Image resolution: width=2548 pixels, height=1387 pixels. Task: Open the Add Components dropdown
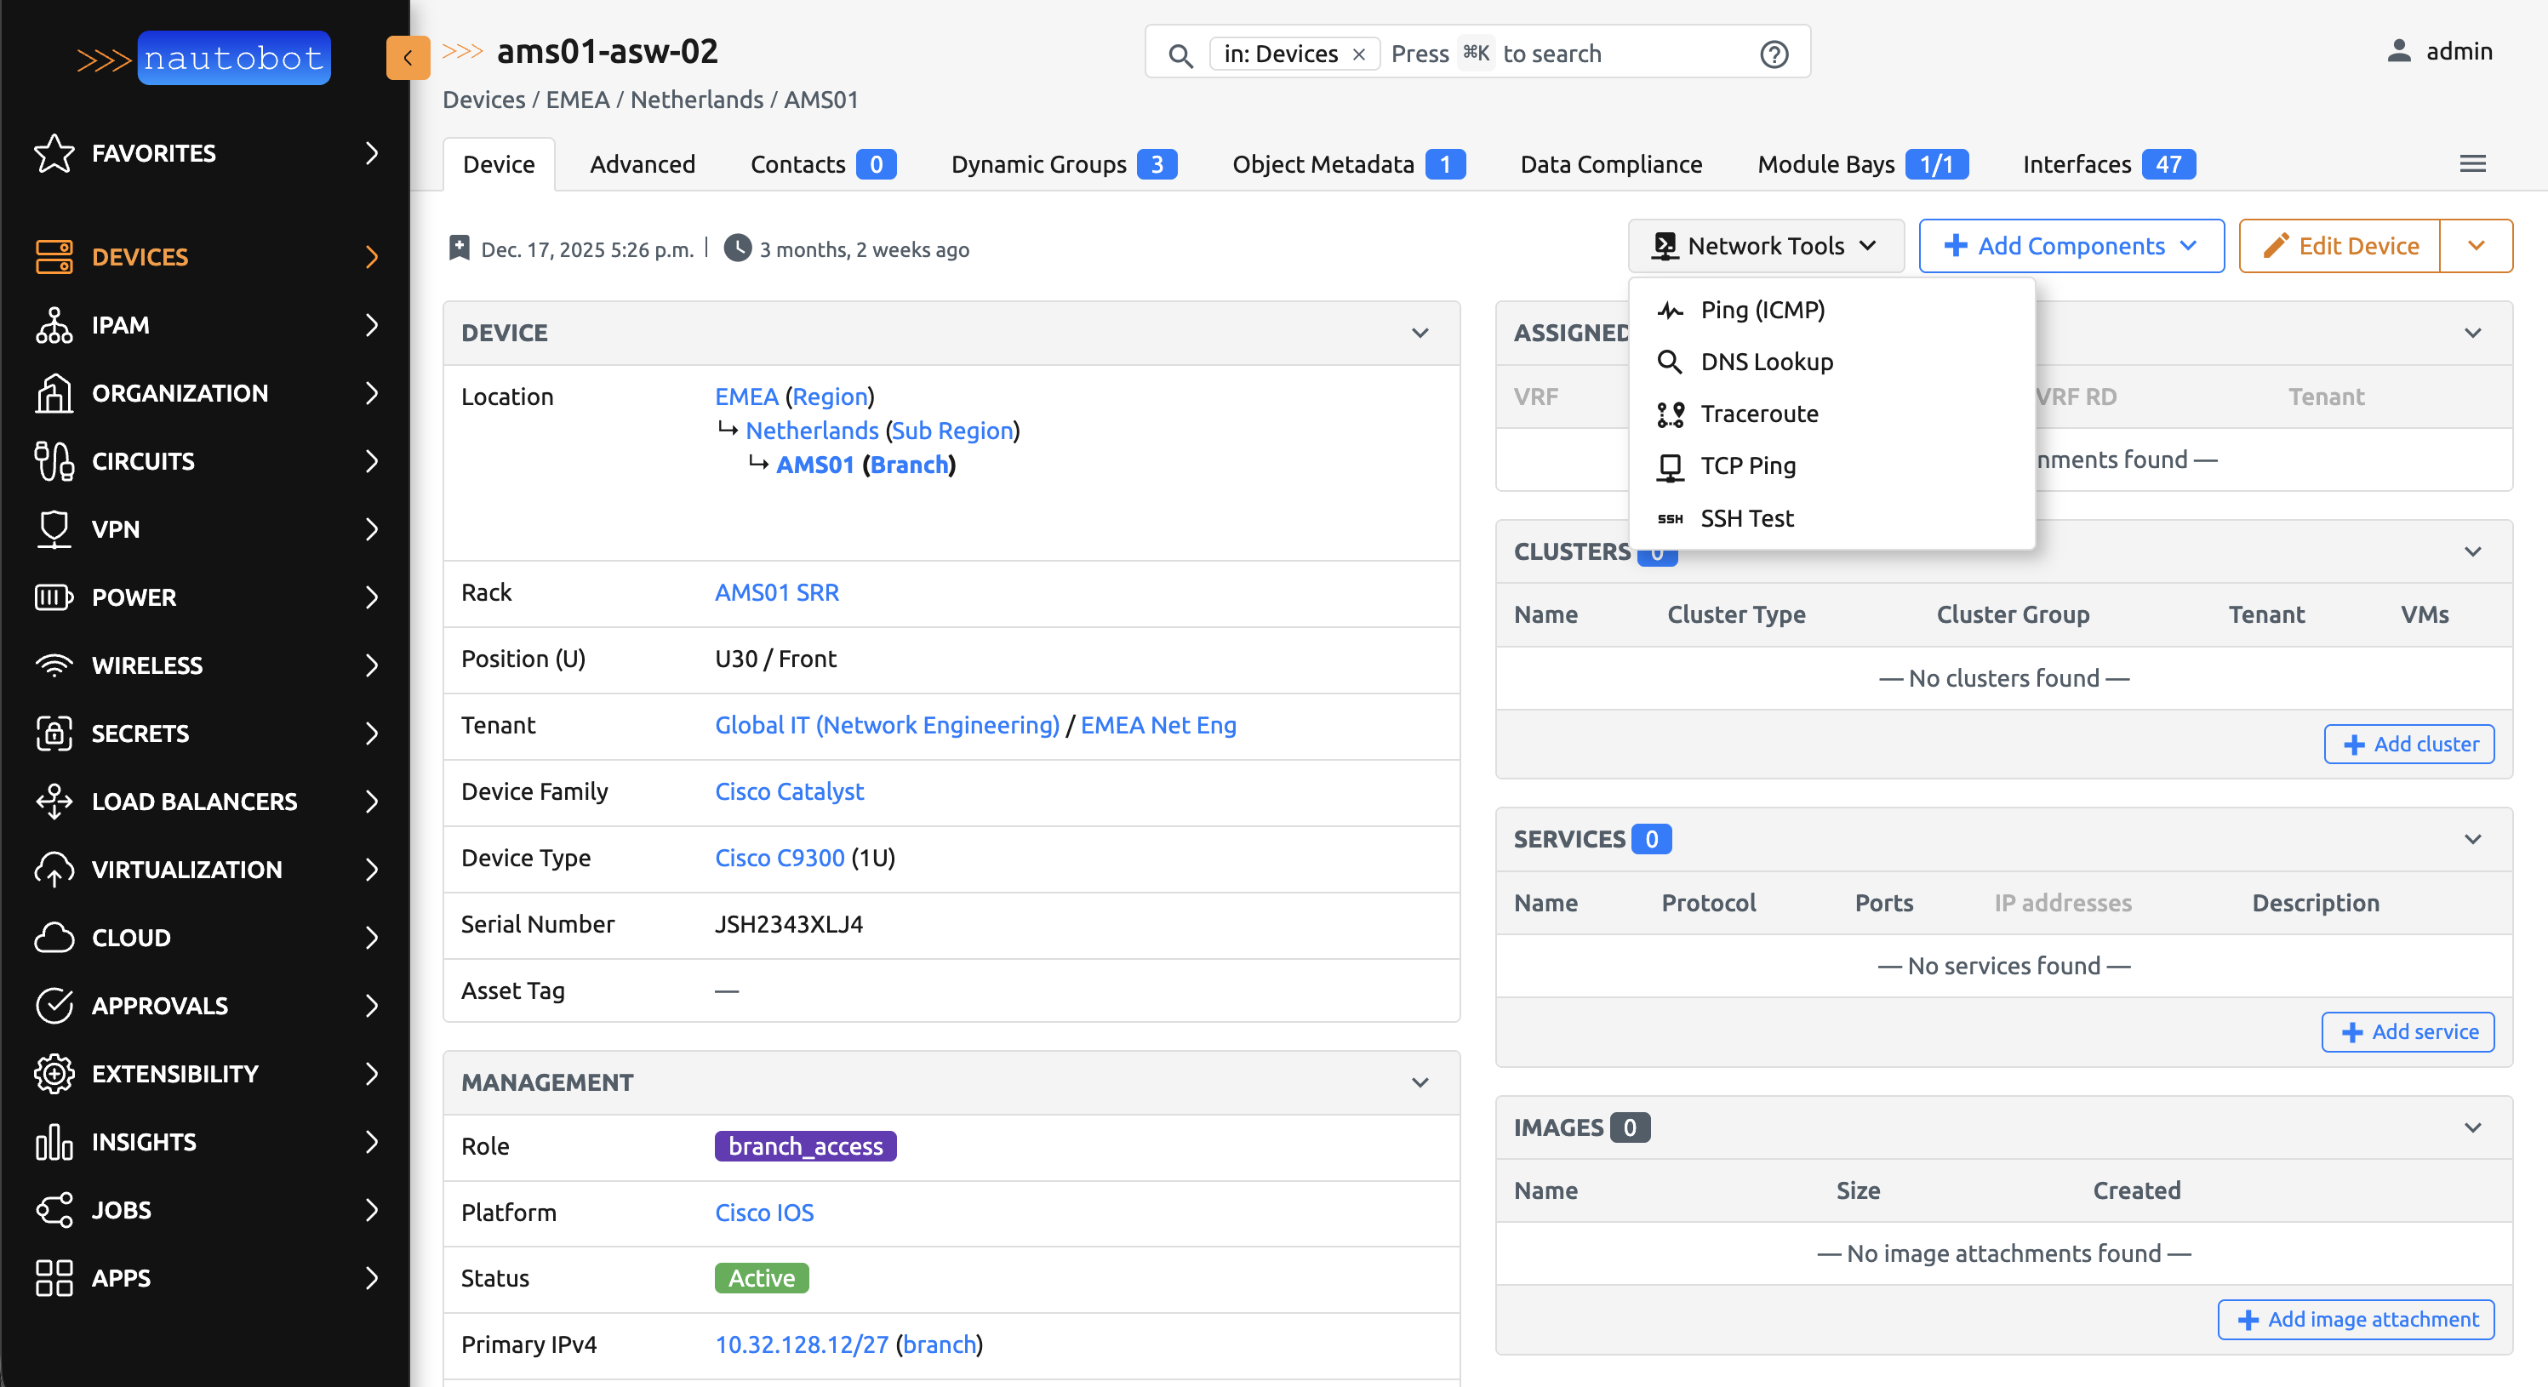(x=2071, y=246)
